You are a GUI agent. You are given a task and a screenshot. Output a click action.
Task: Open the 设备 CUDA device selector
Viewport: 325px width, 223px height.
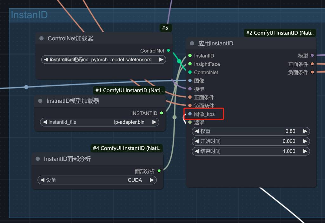click(97, 180)
